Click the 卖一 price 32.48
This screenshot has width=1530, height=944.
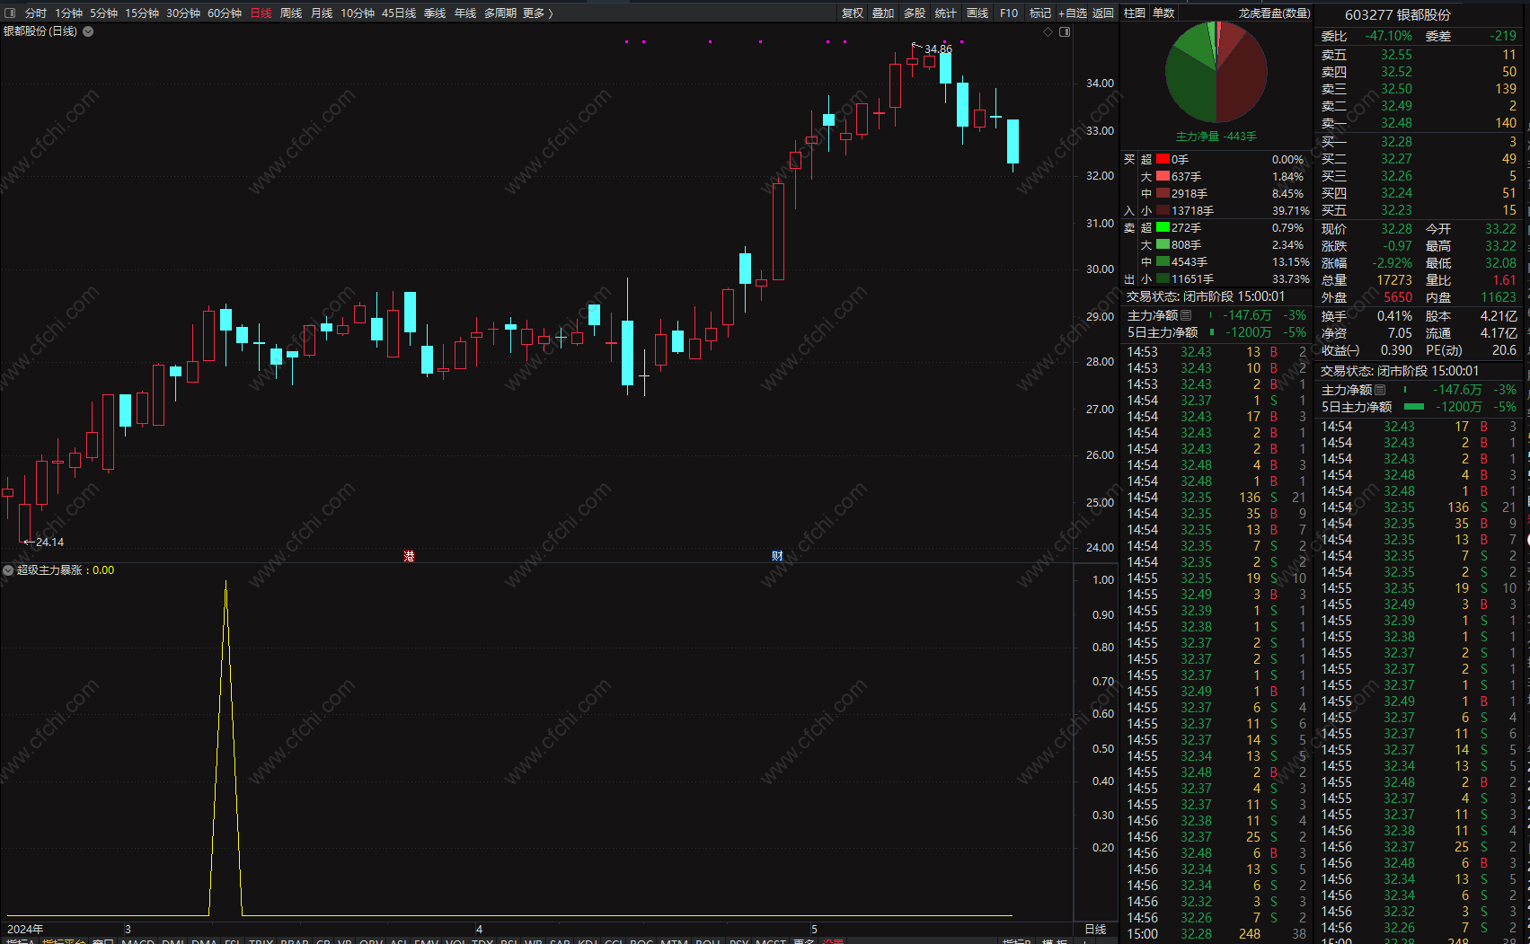tap(1396, 123)
